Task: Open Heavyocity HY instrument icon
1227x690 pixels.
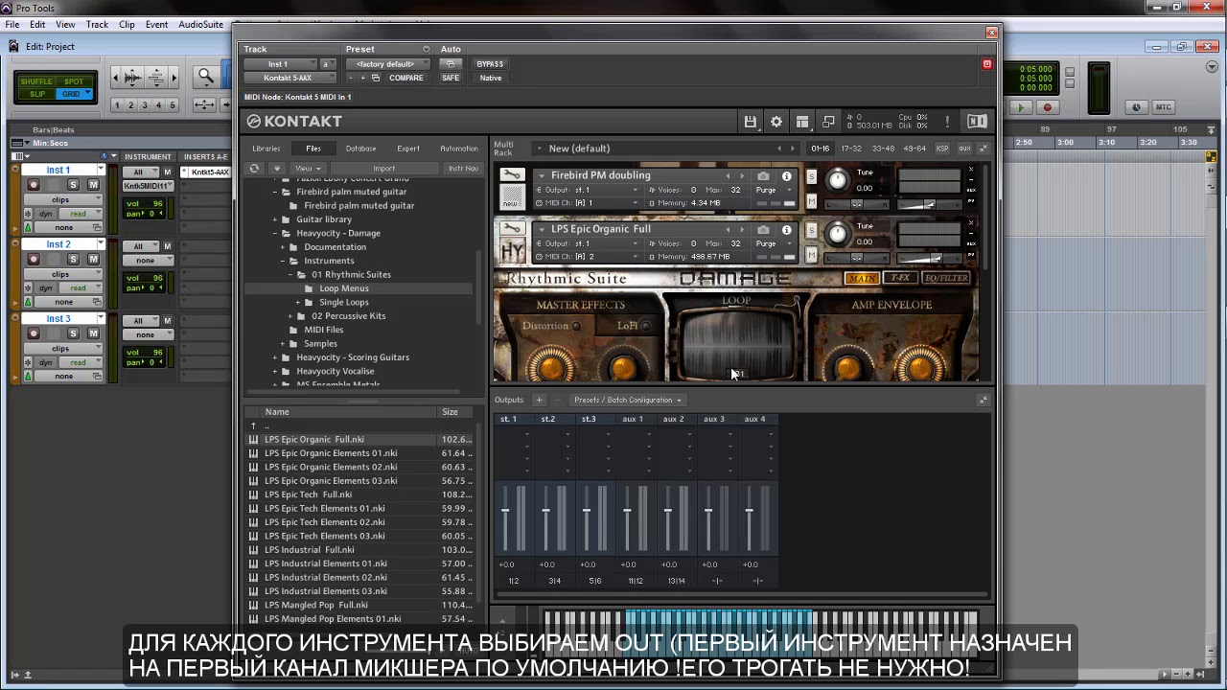Action: (512, 252)
